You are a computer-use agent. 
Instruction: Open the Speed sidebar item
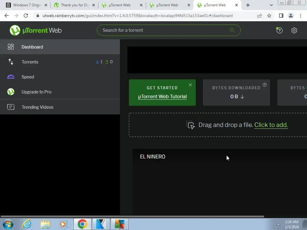coord(60,77)
